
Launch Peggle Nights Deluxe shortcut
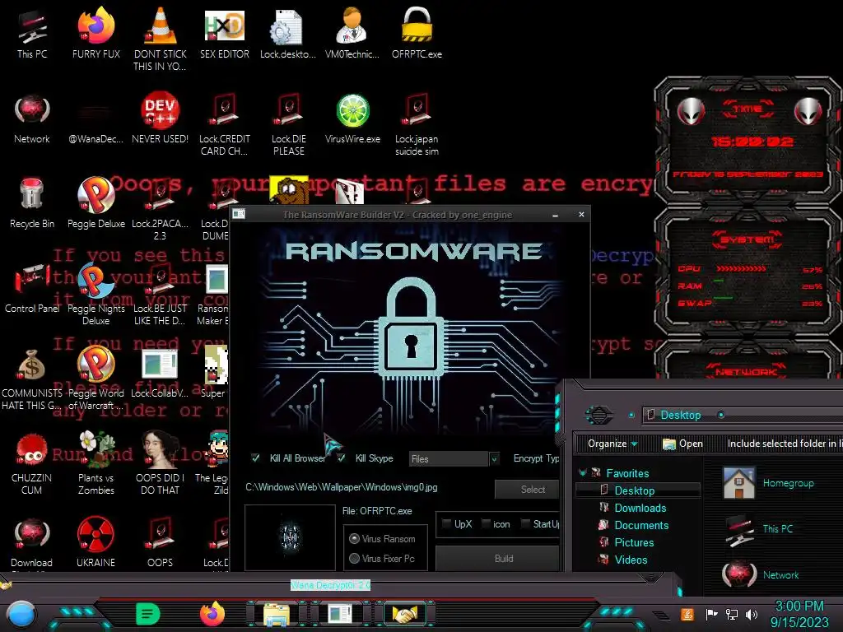coord(96,294)
